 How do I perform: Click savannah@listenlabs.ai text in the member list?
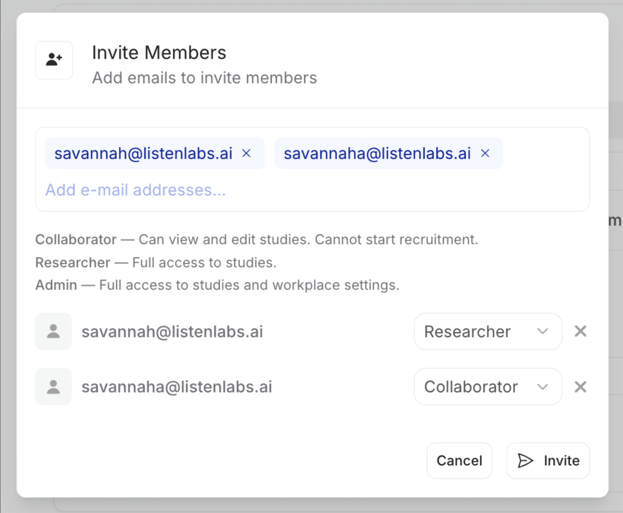[x=172, y=331]
